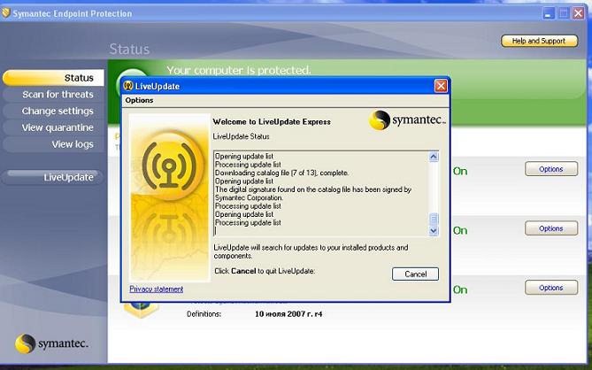592x370 pixels.
Task: Click 'Downloading catalog file (7 of 13), complete.' line
Action: pyautogui.click(x=282, y=173)
